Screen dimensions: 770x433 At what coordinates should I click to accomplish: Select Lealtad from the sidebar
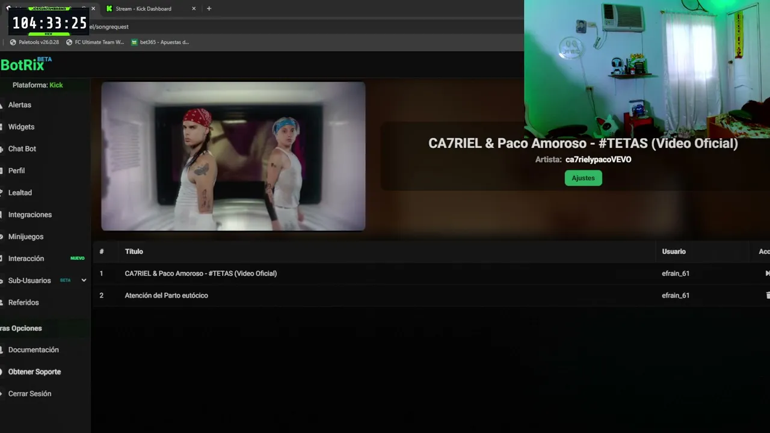(20, 192)
